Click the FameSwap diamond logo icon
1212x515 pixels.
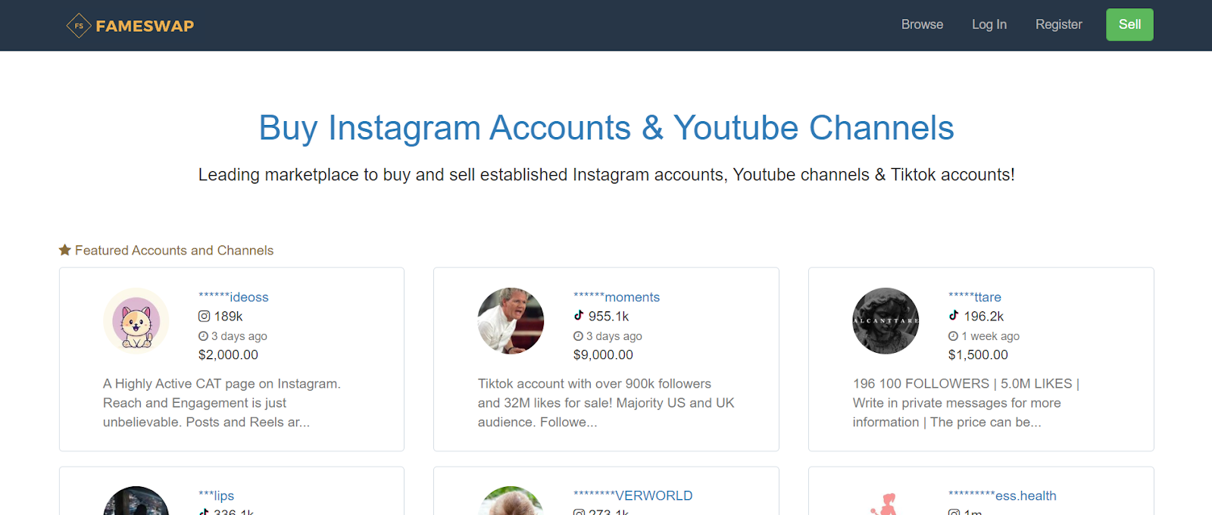[x=79, y=26]
